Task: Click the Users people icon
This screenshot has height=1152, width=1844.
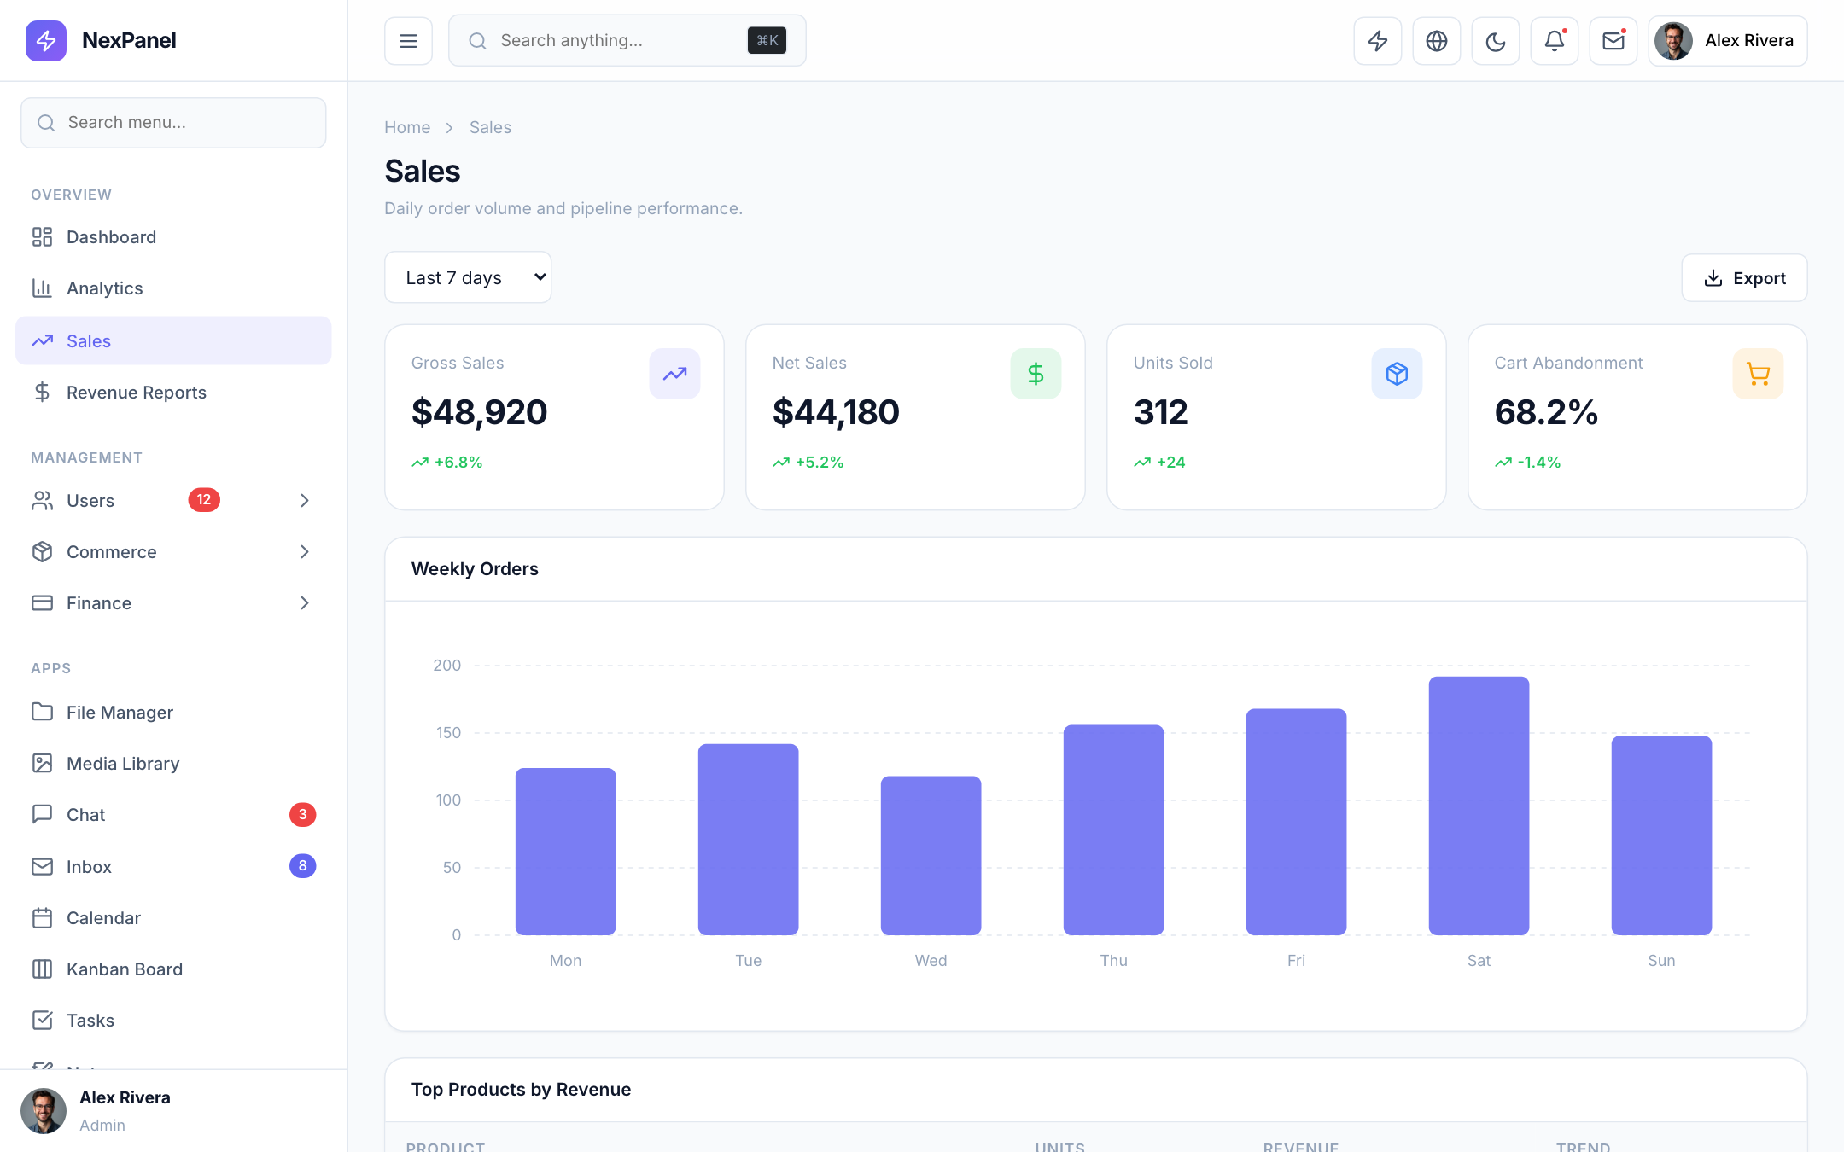Action: click(x=42, y=500)
